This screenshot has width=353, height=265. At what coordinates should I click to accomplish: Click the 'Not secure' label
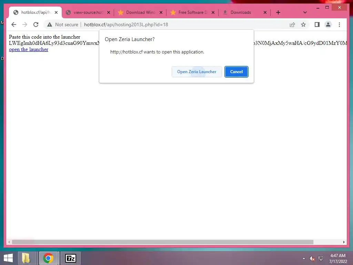pyautogui.click(x=67, y=24)
